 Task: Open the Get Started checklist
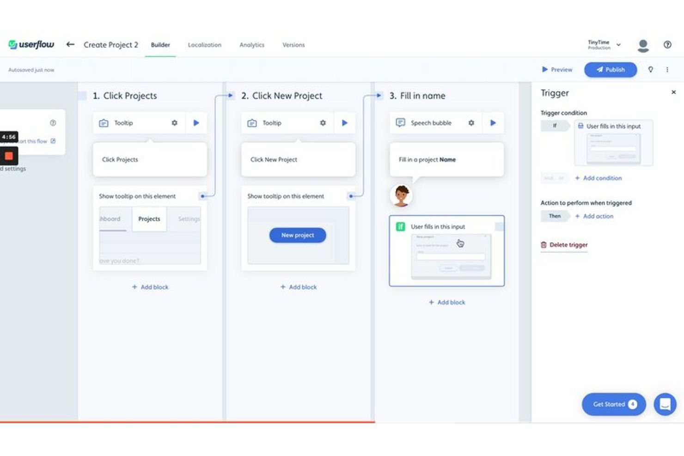pos(613,404)
